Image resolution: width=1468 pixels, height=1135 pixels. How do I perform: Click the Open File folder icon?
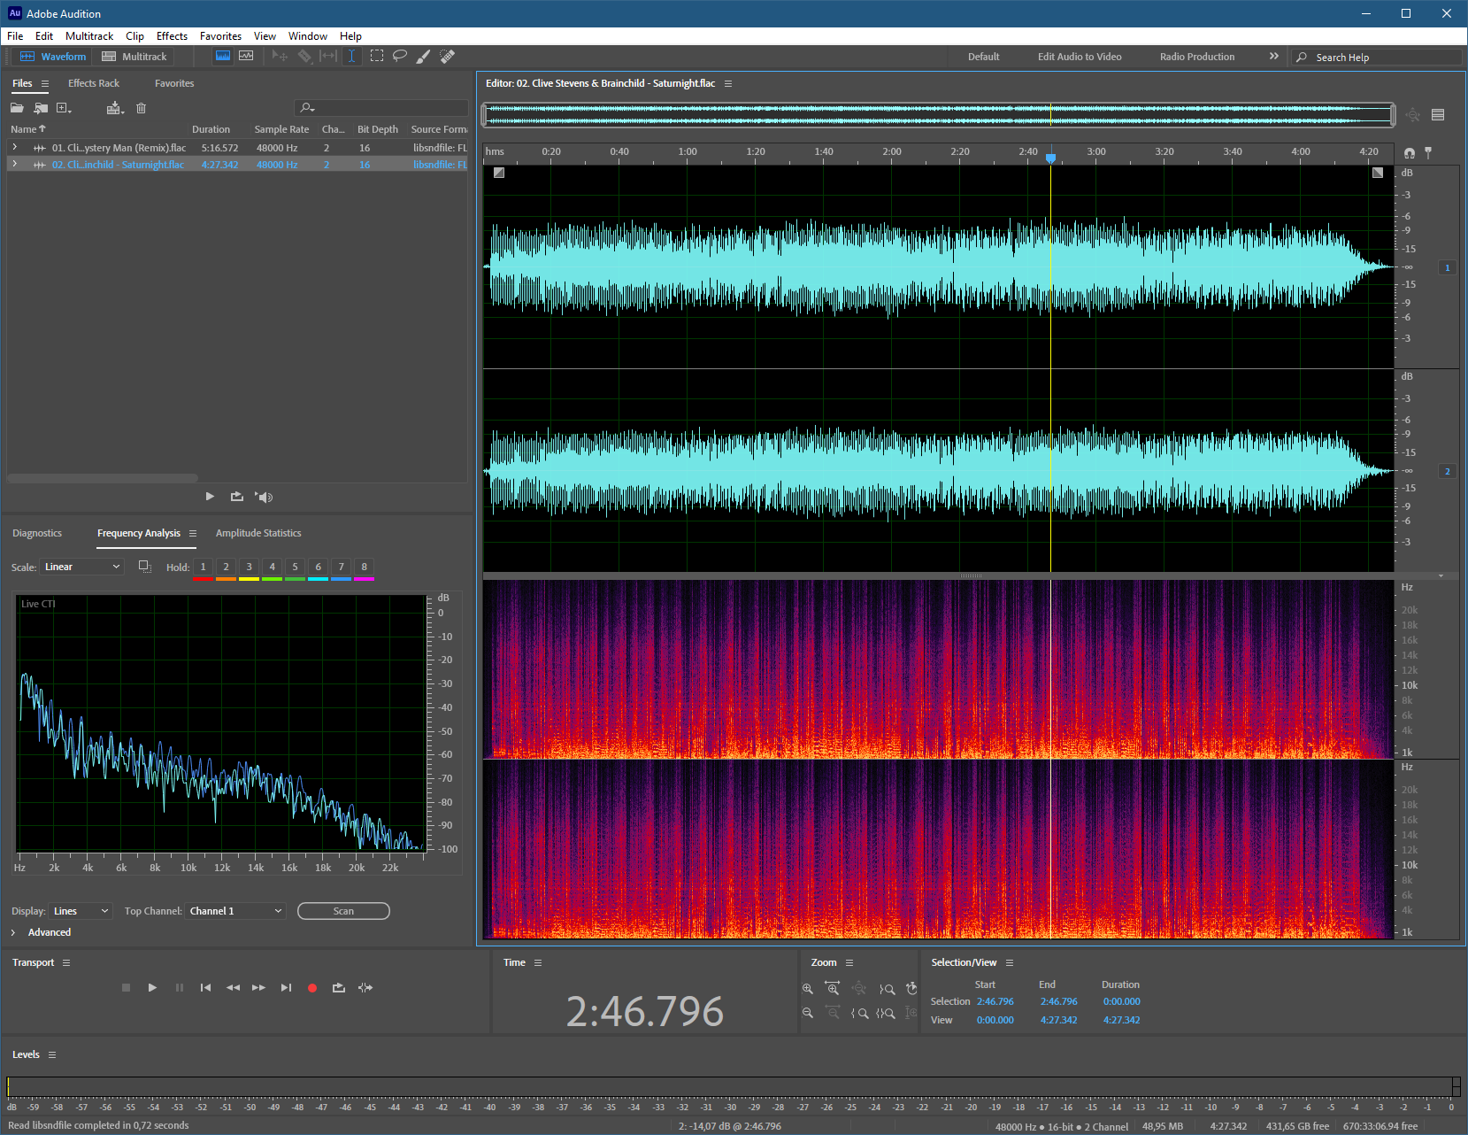17,108
